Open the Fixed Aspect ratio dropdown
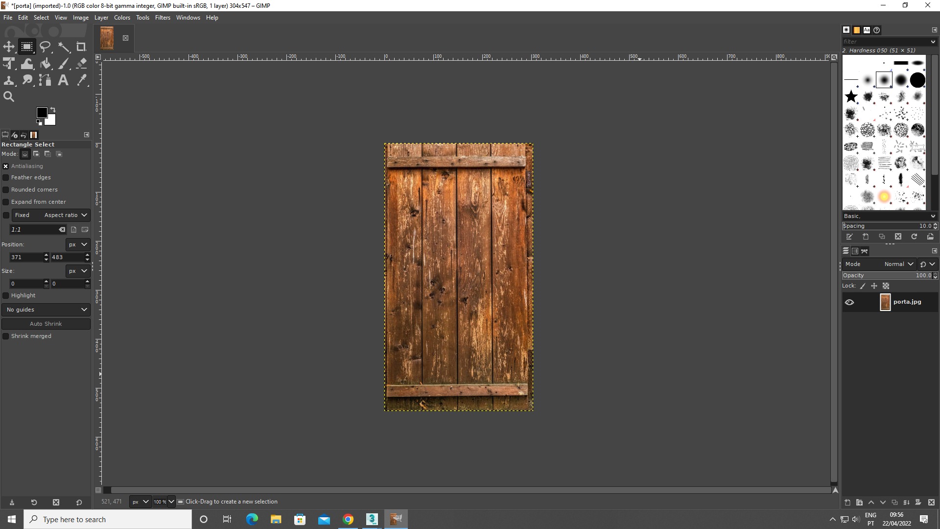Image resolution: width=940 pixels, height=529 pixels. point(51,215)
